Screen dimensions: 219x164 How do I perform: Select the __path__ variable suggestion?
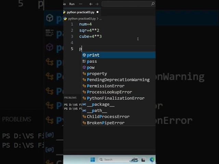click(x=119, y=110)
